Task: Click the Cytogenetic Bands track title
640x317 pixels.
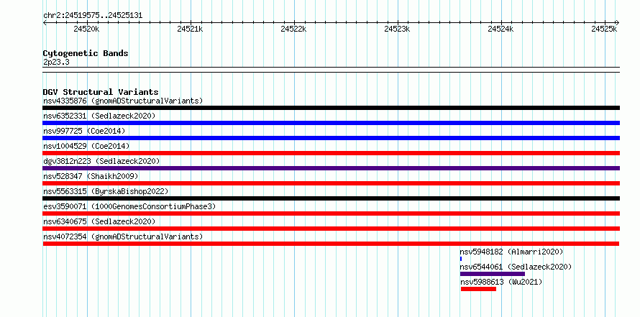Action: point(86,53)
